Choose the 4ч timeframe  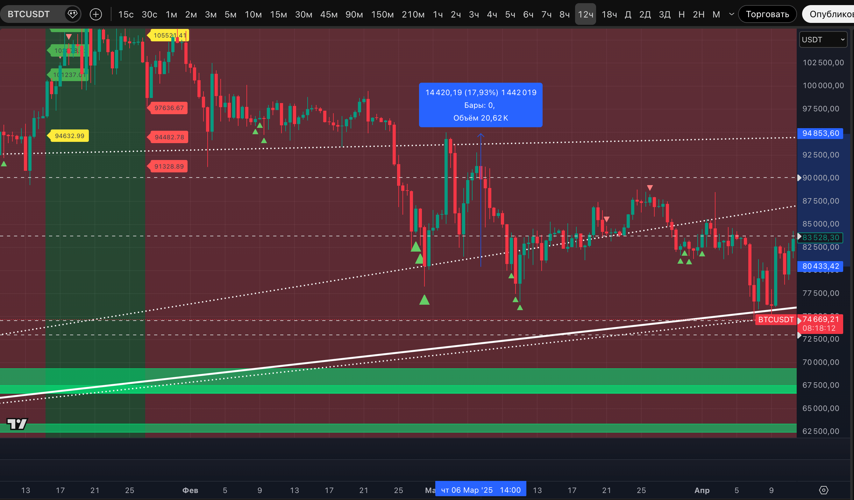click(492, 14)
